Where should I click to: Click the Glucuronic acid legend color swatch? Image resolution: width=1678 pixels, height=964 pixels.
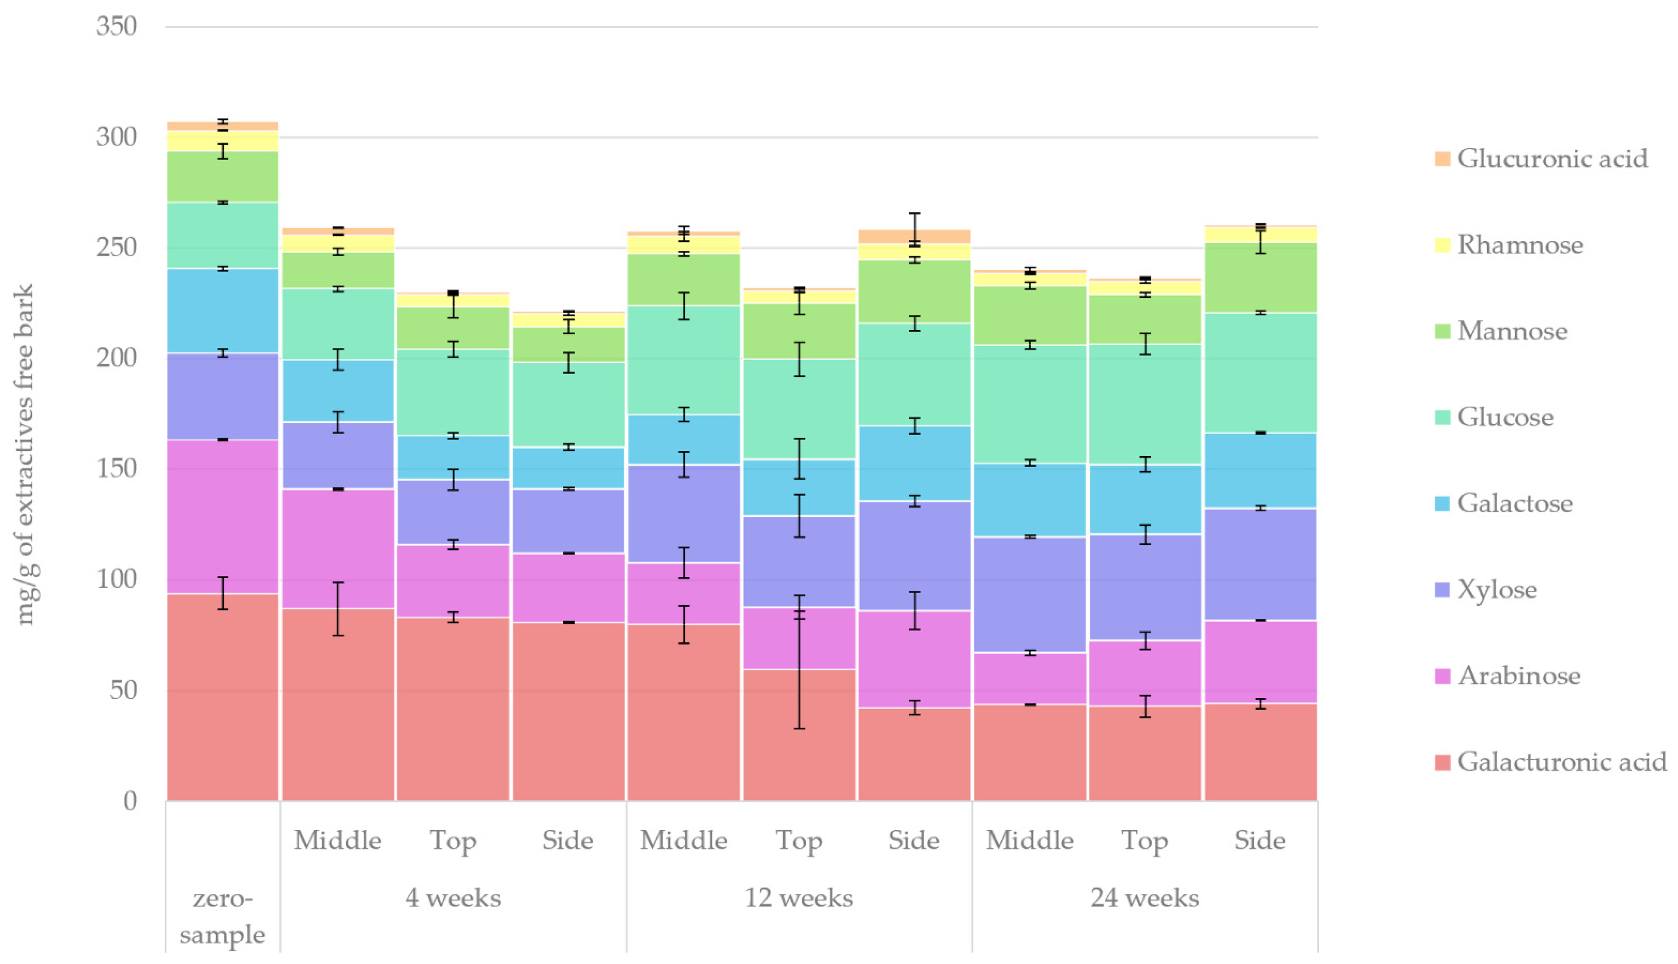pos(1442,159)
